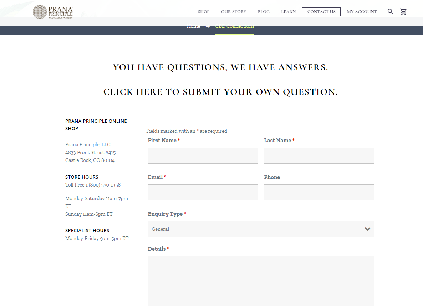Click the Contact Us button
The image size is (423, 306).
tap(321, 12)
